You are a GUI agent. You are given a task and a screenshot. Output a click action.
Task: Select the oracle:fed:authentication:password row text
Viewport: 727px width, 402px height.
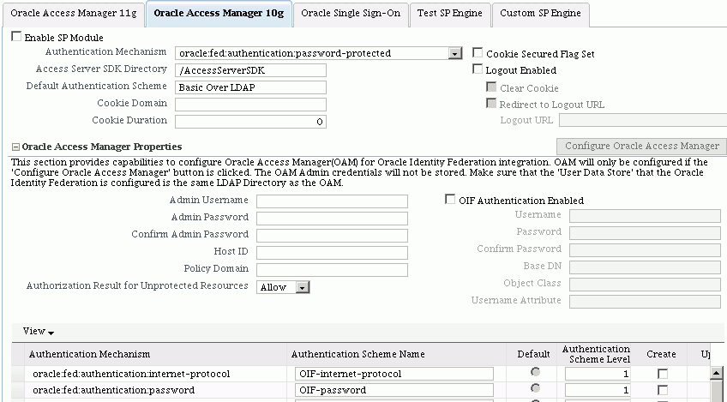[x=113, y=390]
